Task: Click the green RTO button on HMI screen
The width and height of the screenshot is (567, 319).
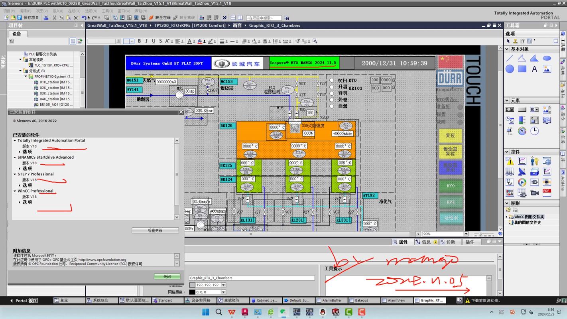Action: click(x=450, y=186)
